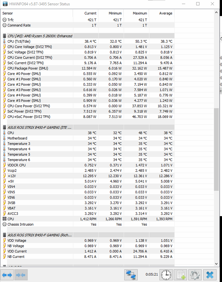Click the ASUS ROG STRIX (Rich...) chip icon
Screen dimensions: 222x282
tap(4, 235)
